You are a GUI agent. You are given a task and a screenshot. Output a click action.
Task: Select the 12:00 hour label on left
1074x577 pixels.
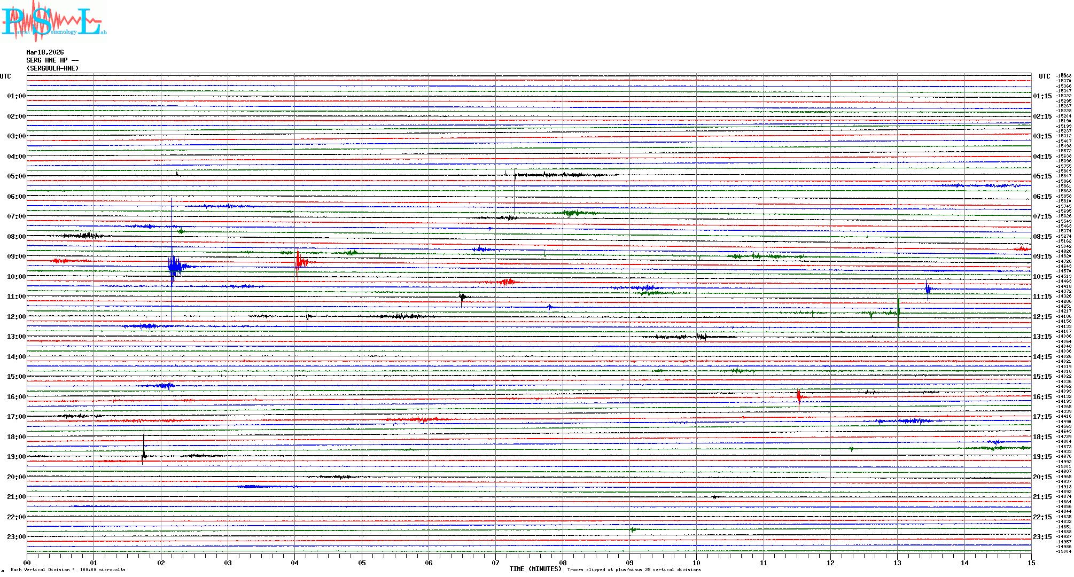(x=16, y=317)
